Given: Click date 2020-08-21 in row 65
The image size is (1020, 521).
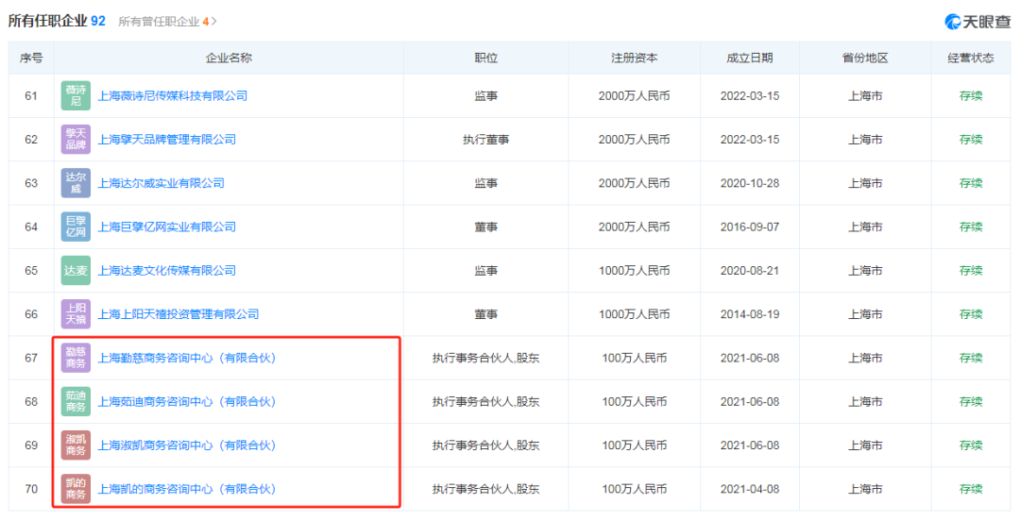Looking at the screenshot, I should click(749, 270).
